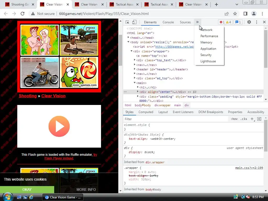Click the Not secure warning icon
268x201 pixels.
[x=33, y=14]
